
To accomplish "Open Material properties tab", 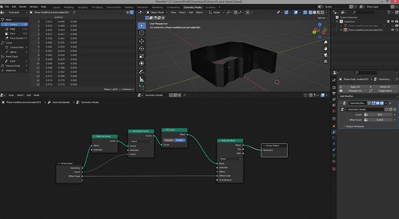I will 334,162.
